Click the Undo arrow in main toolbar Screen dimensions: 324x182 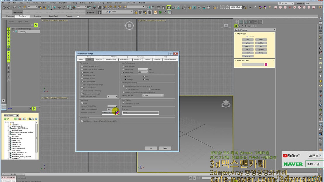pyautogui.click(x=4, y=7)
